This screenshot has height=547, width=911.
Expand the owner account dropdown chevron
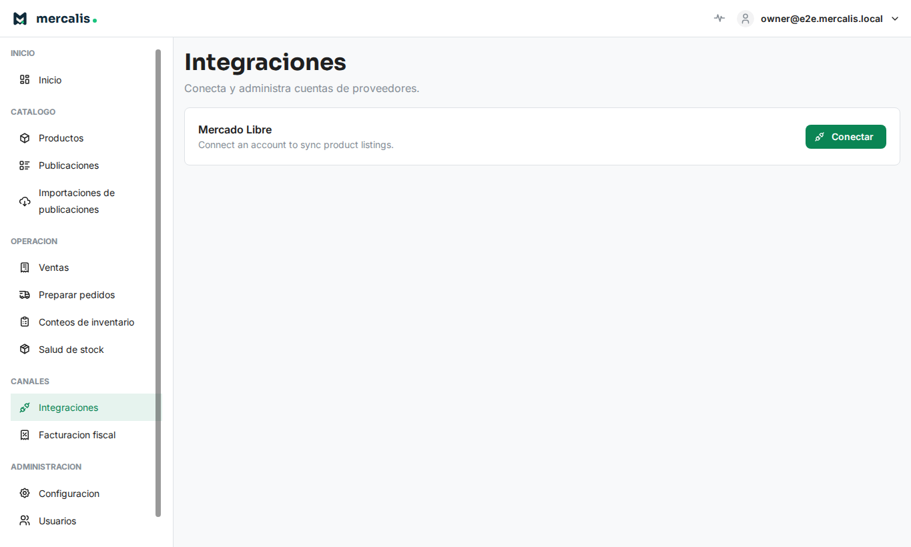[x=895, y=19]
